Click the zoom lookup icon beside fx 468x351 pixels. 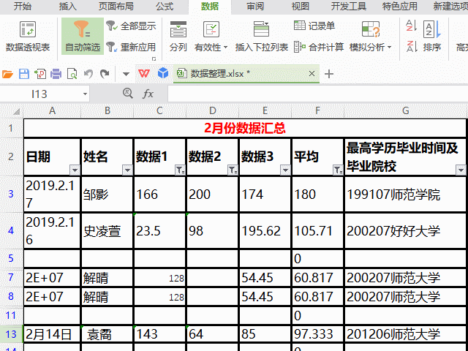(128, 94)
